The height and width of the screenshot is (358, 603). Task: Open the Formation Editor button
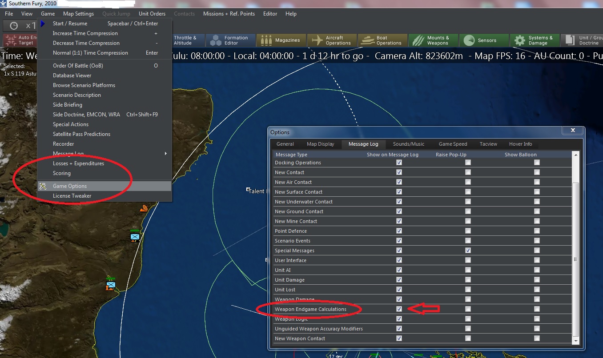pos(230,40)
